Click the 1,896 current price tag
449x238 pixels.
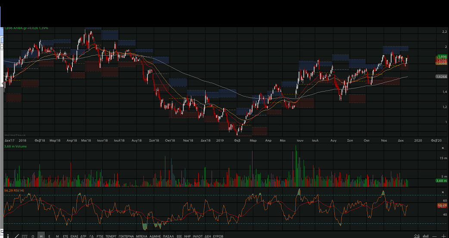441,57
